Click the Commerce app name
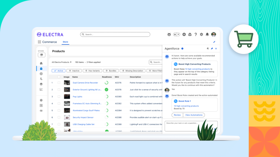Screen dimensions: 280x157 [49, 42]
